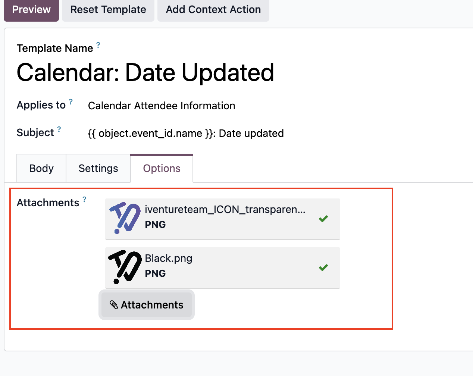This screenshot has width=473, height=376.
Task: Click the green checkmark on iventureteam attachment
Action: click(x=323, y=219)
